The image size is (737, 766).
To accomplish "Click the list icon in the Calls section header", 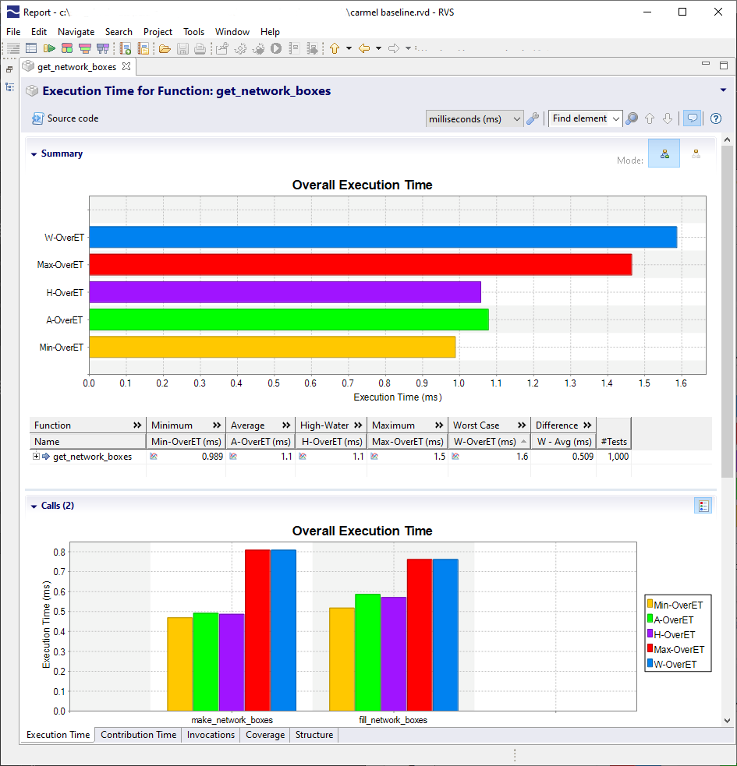I will coord(703,505).
